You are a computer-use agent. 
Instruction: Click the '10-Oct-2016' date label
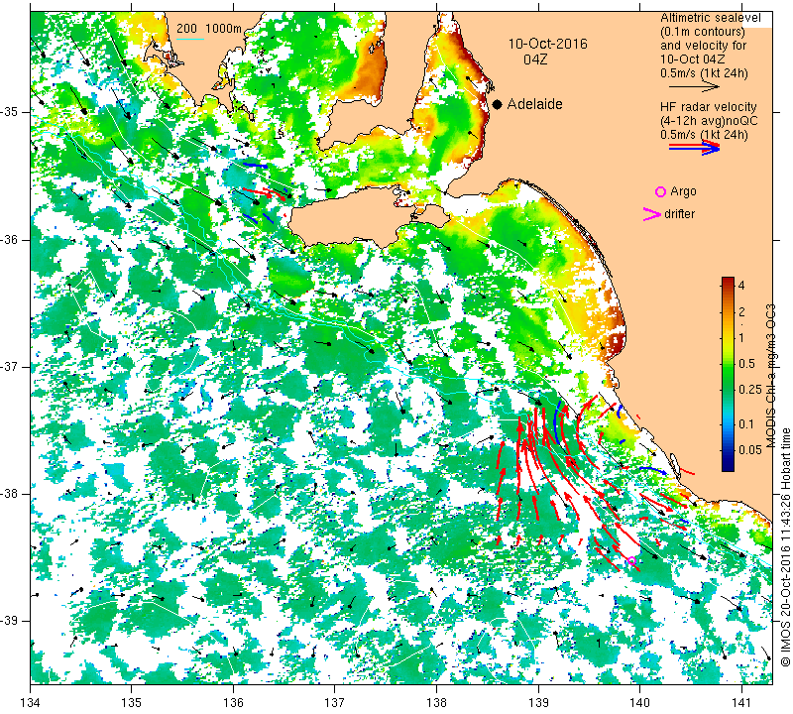548,44
